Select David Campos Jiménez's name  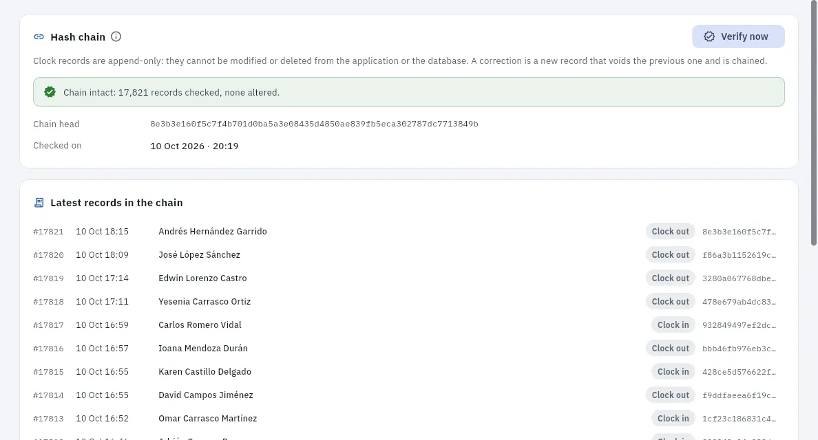[206, 395]
